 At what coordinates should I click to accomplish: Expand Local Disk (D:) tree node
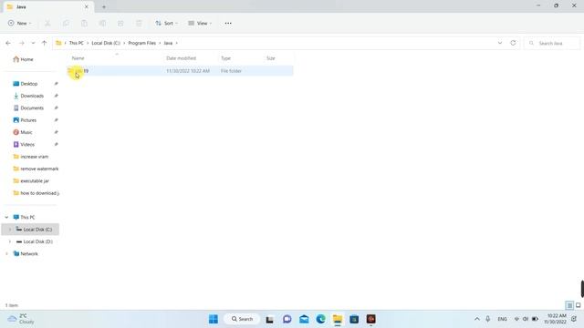tap(10, 241)
